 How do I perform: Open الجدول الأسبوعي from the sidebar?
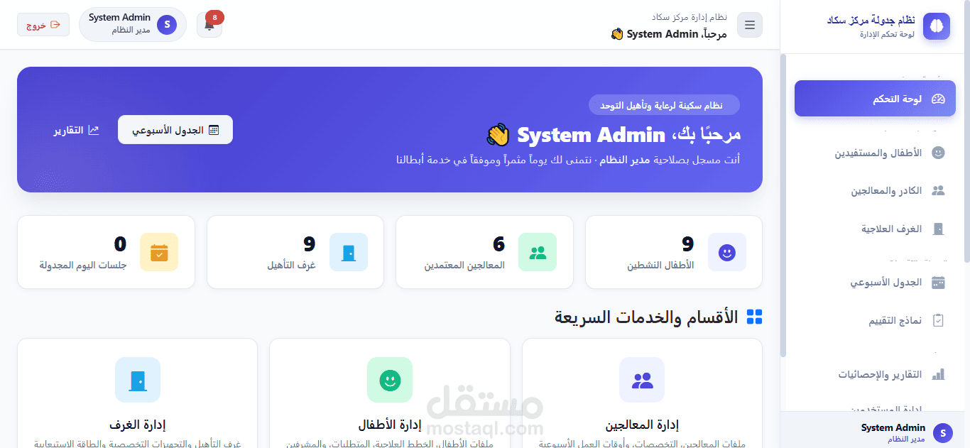[x=875, y=282]
